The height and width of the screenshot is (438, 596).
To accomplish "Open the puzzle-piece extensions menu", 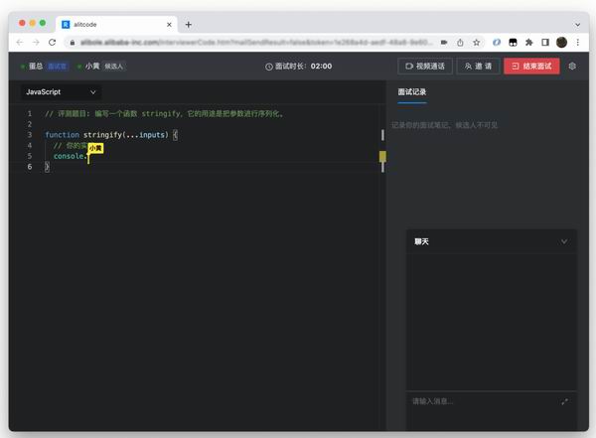I will [528, 43].
